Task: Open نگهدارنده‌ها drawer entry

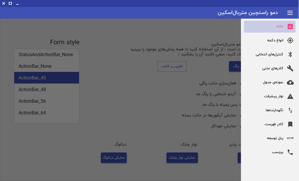Action: pos(270,110)
